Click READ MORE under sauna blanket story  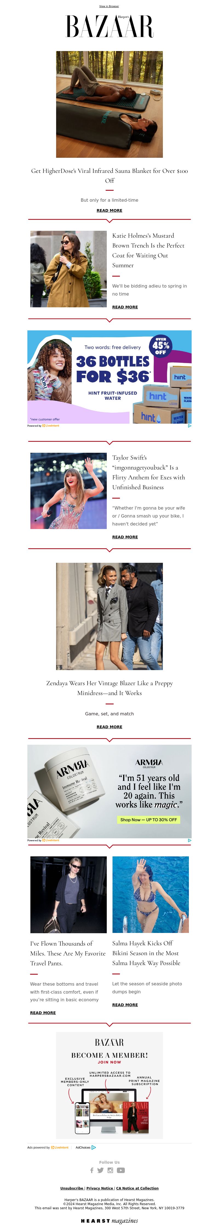pos(109,210)
